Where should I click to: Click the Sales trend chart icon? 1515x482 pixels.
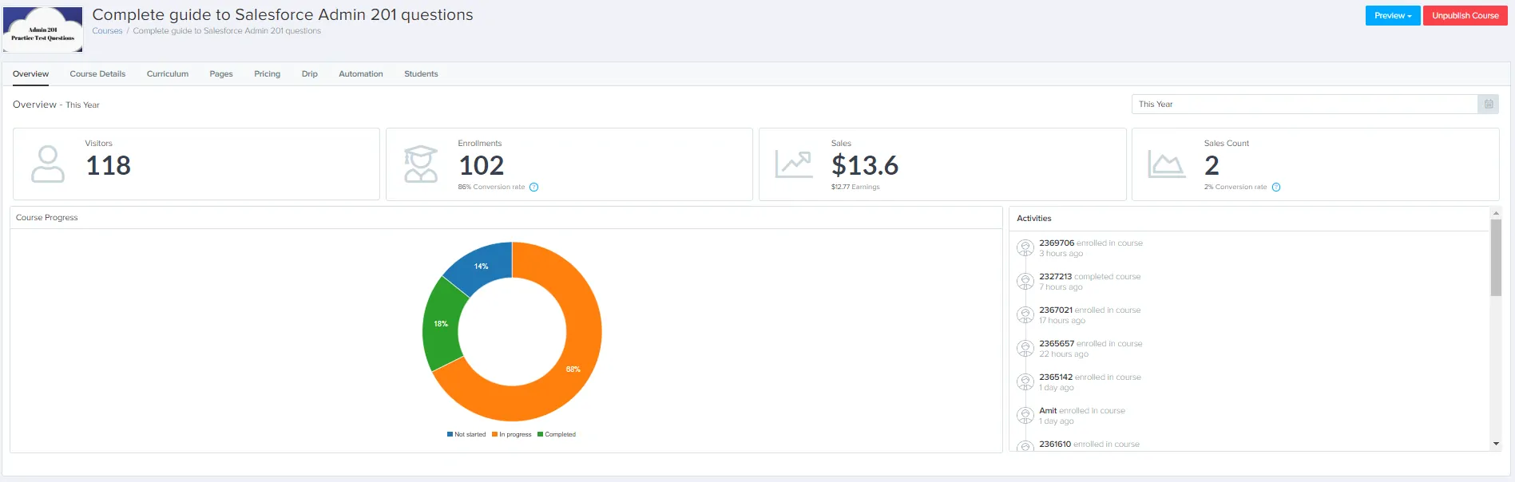[794, 164]
